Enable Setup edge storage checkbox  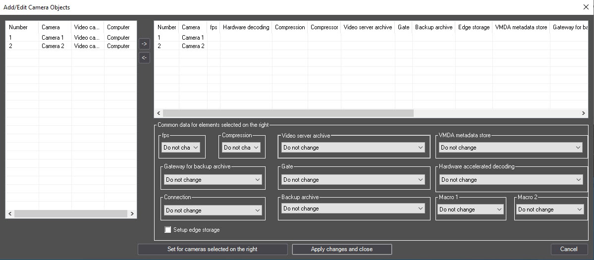pyautogui.click(x=168, y=230)
